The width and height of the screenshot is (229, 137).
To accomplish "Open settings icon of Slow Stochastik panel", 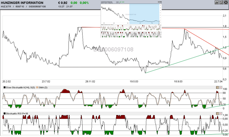I will pyautogui.click(x=217, y=88).
